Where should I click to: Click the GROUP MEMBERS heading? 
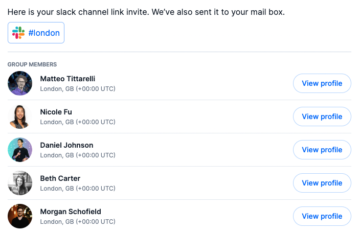pyautogui.click(x=32, y=64)
